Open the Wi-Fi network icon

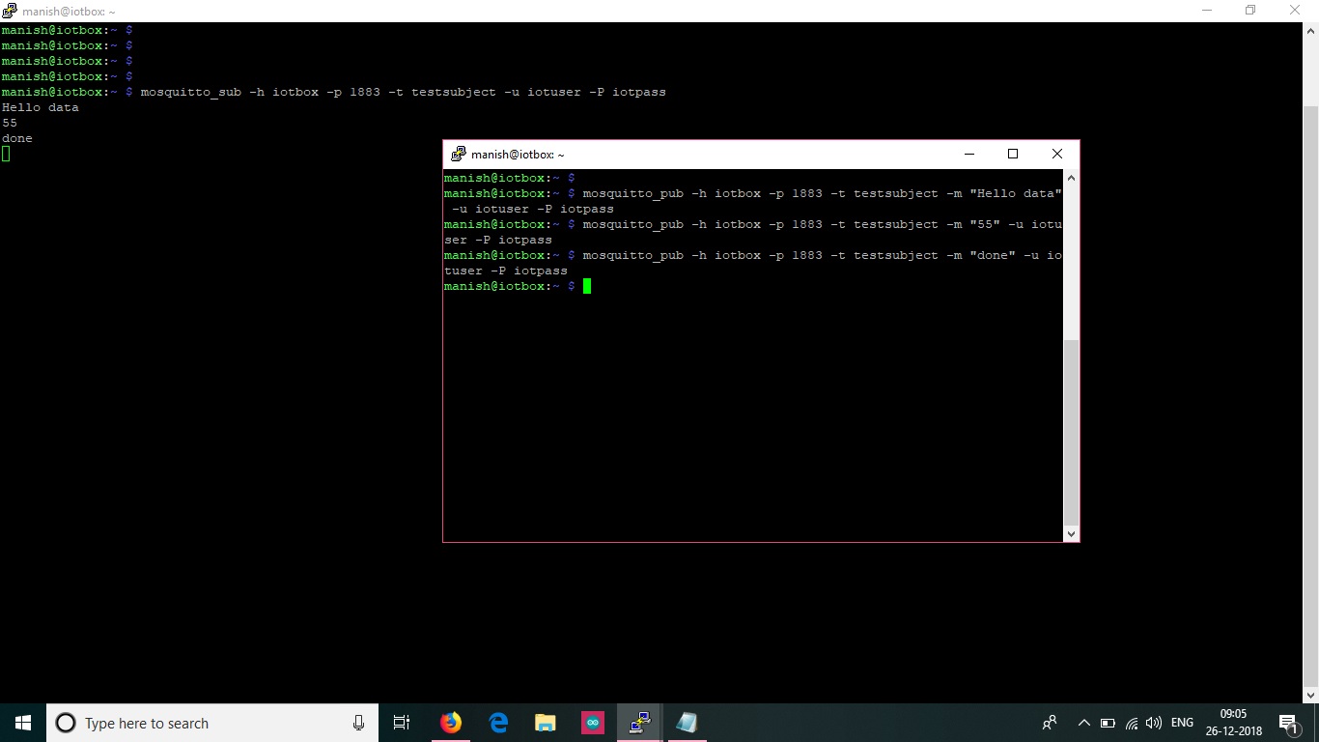pos(1132,723)
